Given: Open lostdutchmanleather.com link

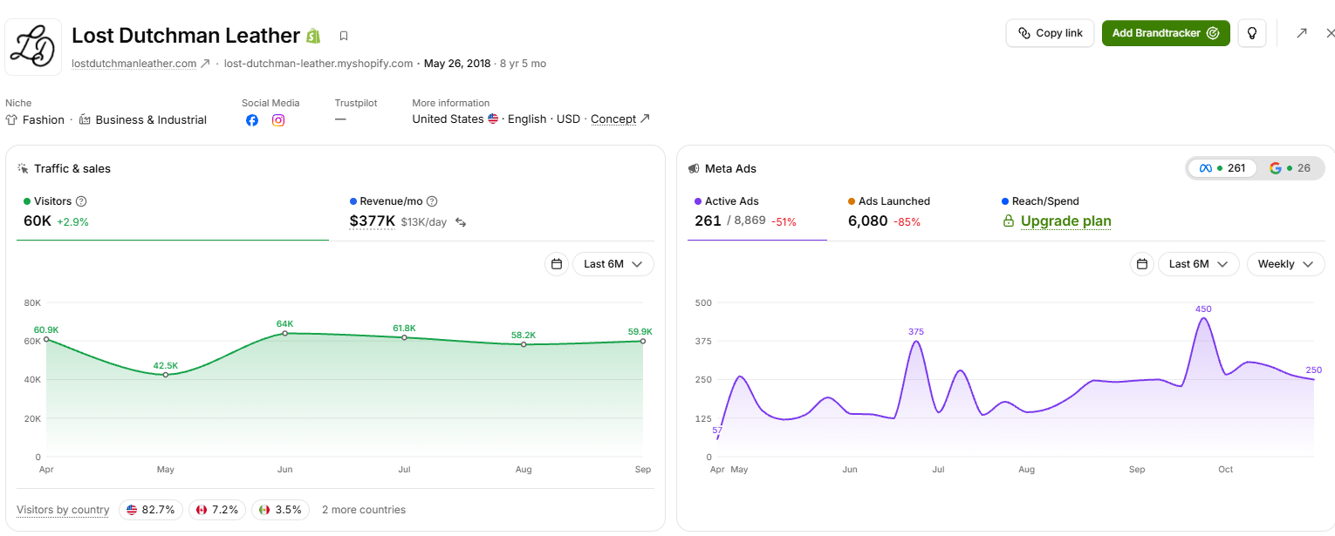Looking at the screenshot, I should 133,64.
